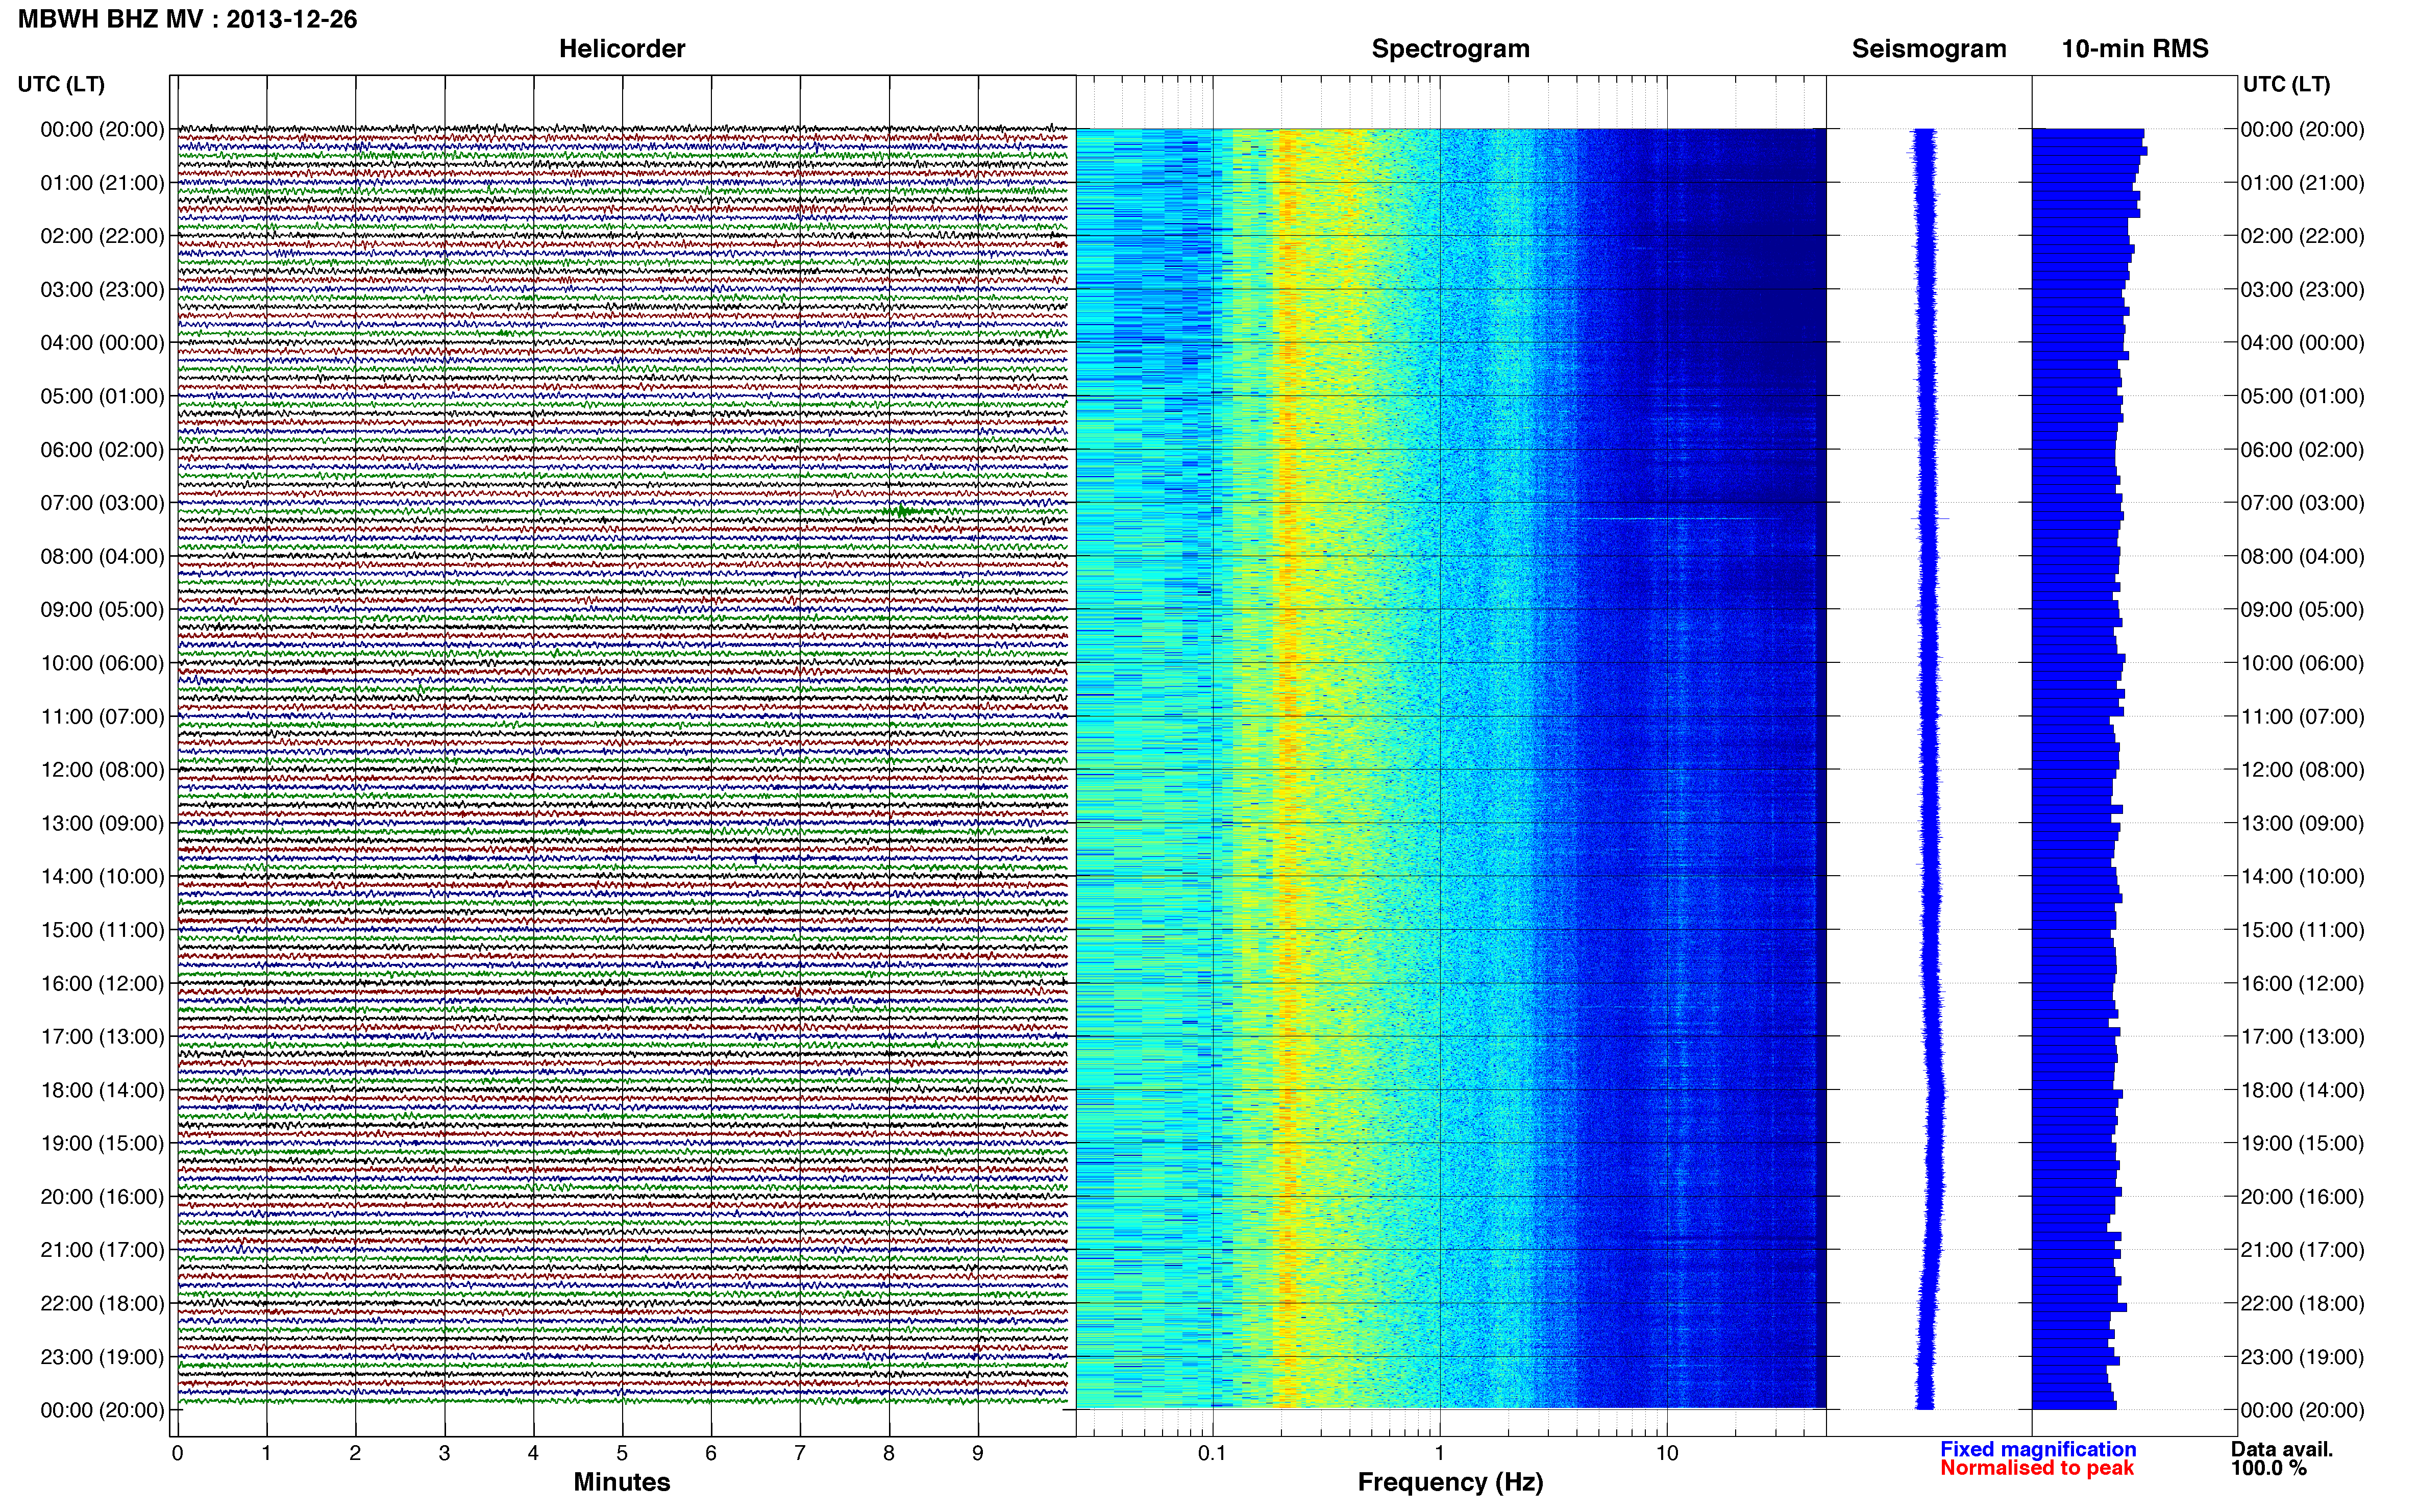Click the left '07:00 (03:00)' time label
The width and height of the screenshot is (2419, 1512).
[x=102, y=503]
